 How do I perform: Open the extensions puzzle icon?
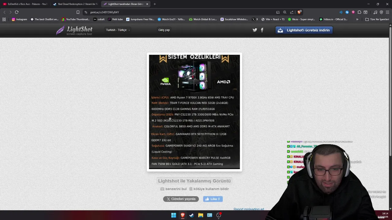359,12
